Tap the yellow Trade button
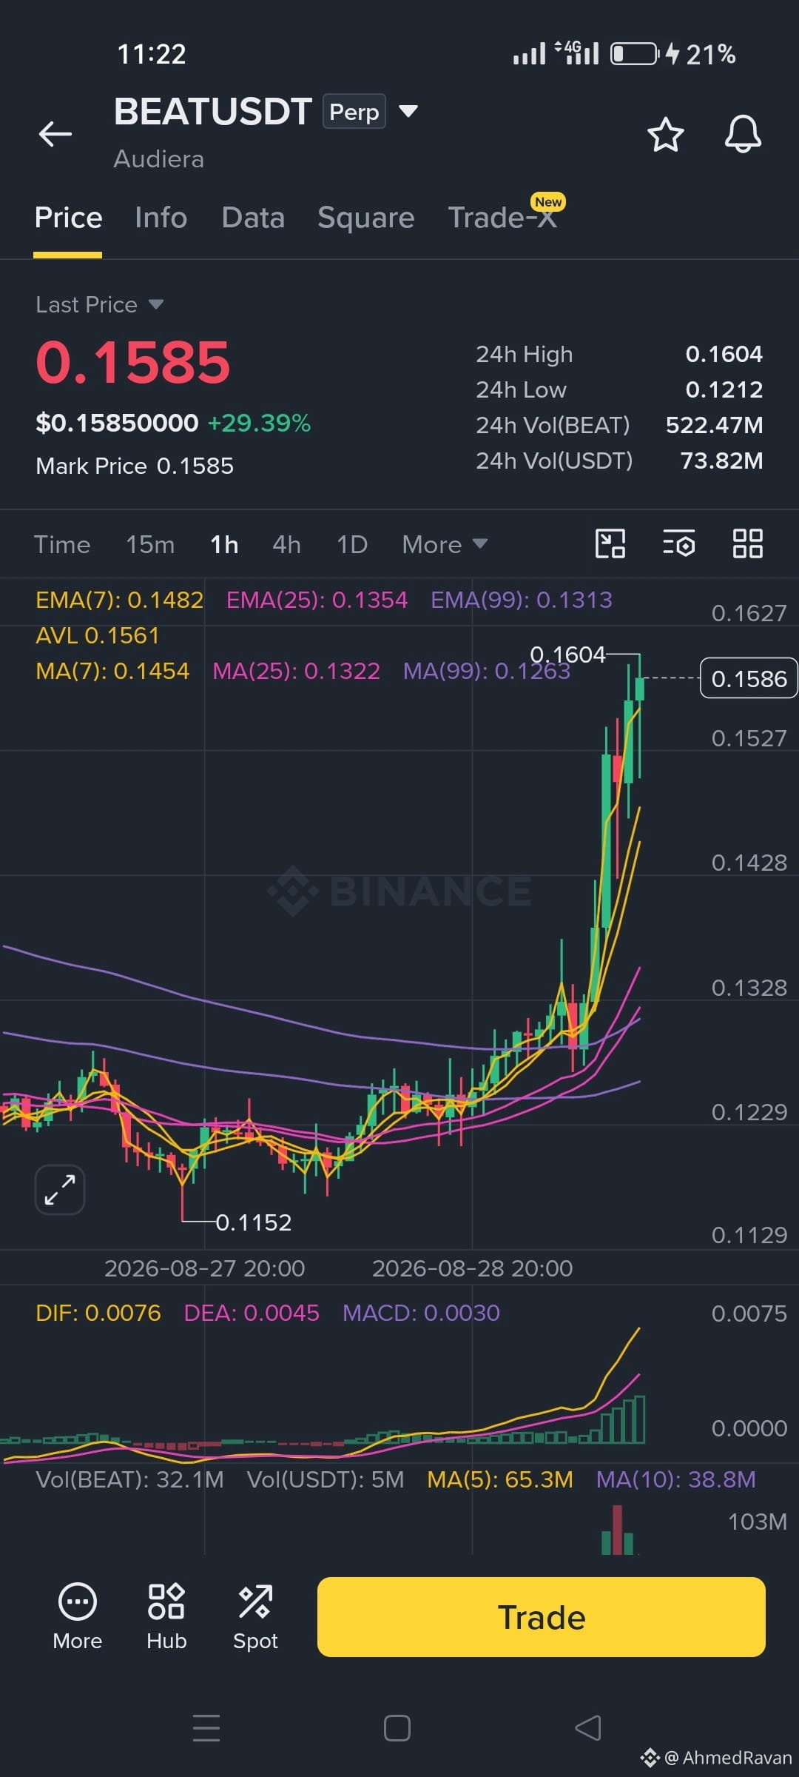 pyautogui.click(x=542, y=1617)
